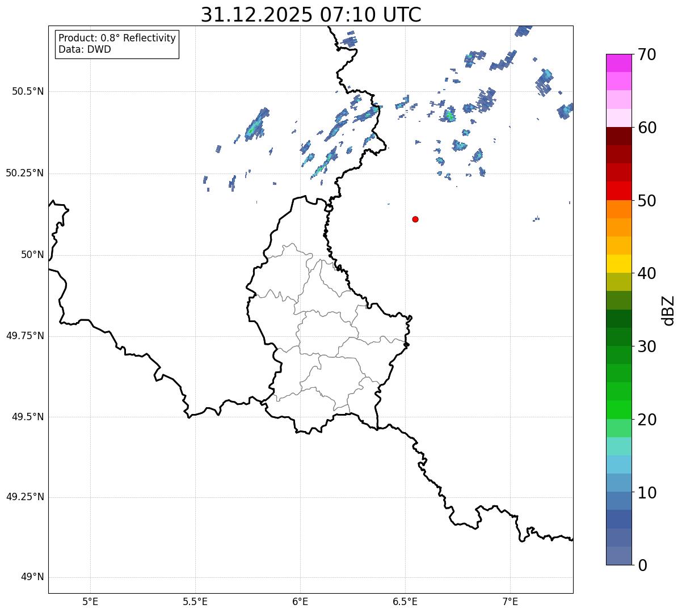682x613 pixels.
Task: Click the magenta top colorbar segment
Action: click(619, 63)
